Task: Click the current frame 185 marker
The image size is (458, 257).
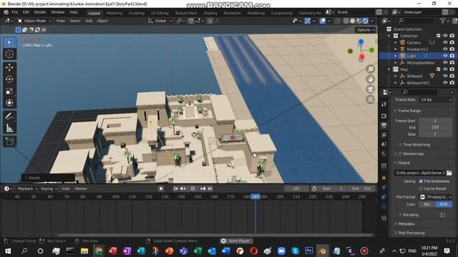Action: (255, 197)
